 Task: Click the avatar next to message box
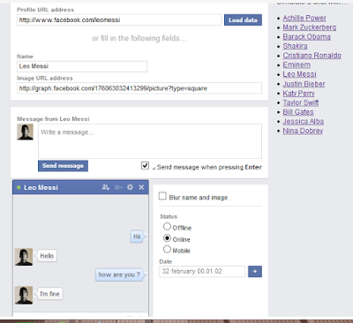tap(25, 132)
